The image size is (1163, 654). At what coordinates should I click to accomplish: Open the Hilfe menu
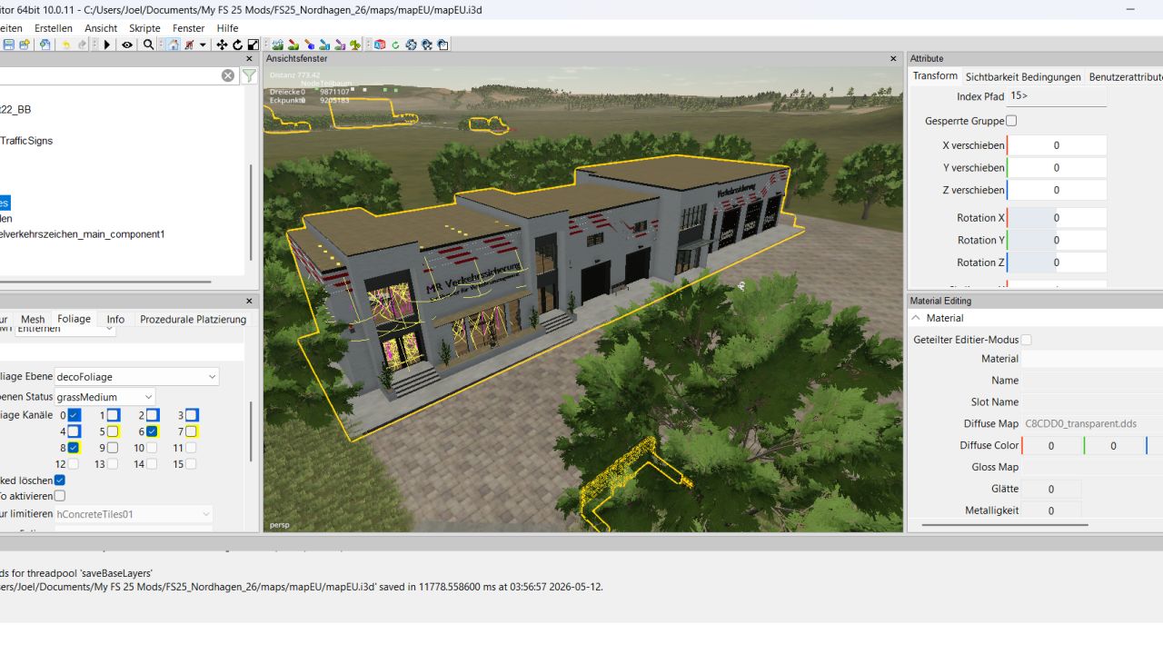[x=227, y=28]
